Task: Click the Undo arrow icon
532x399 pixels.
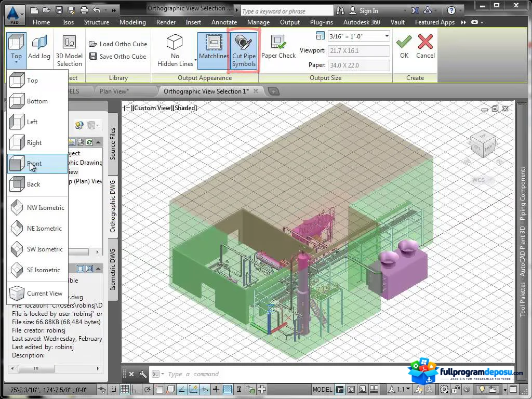Action: pos(96,10)
